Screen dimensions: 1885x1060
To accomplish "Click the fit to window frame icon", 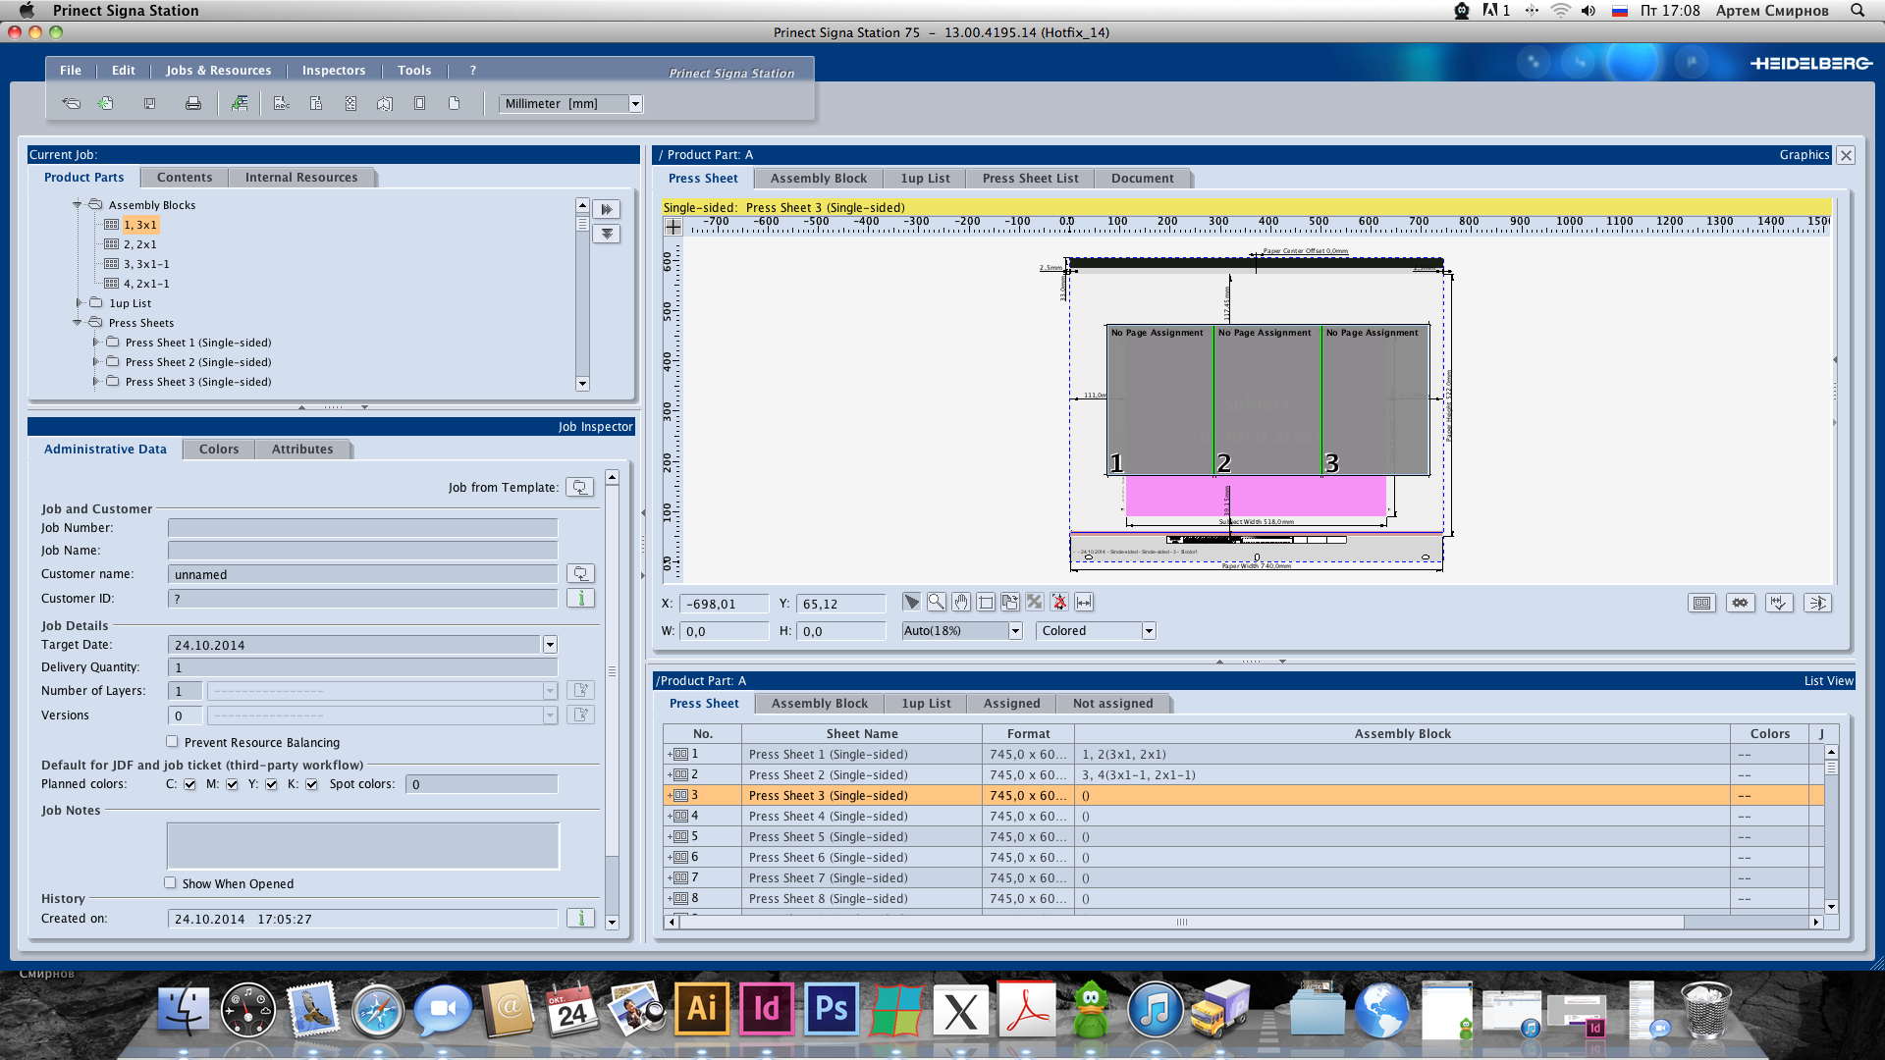I will click(986, 602).
